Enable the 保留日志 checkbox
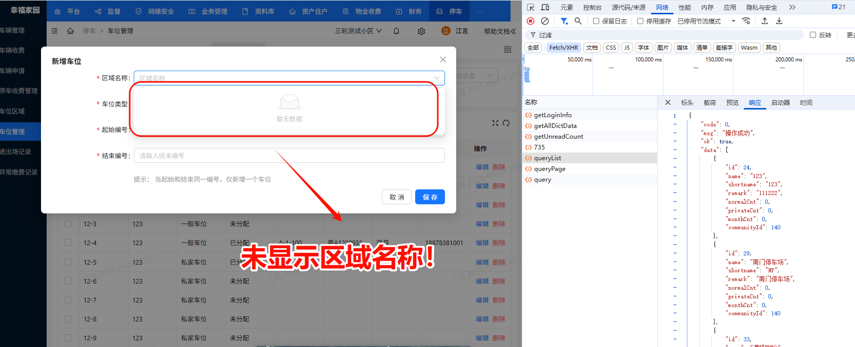This screenshot has height=347, width=855. [x=596, y=21]
